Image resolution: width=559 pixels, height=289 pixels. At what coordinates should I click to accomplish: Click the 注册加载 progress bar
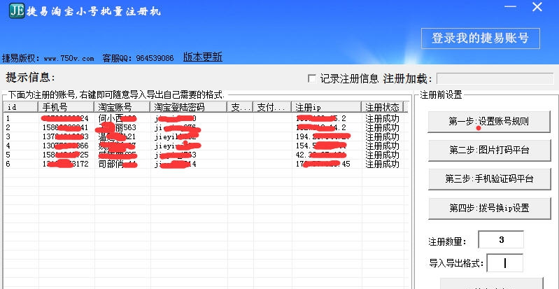pos(495,78)
